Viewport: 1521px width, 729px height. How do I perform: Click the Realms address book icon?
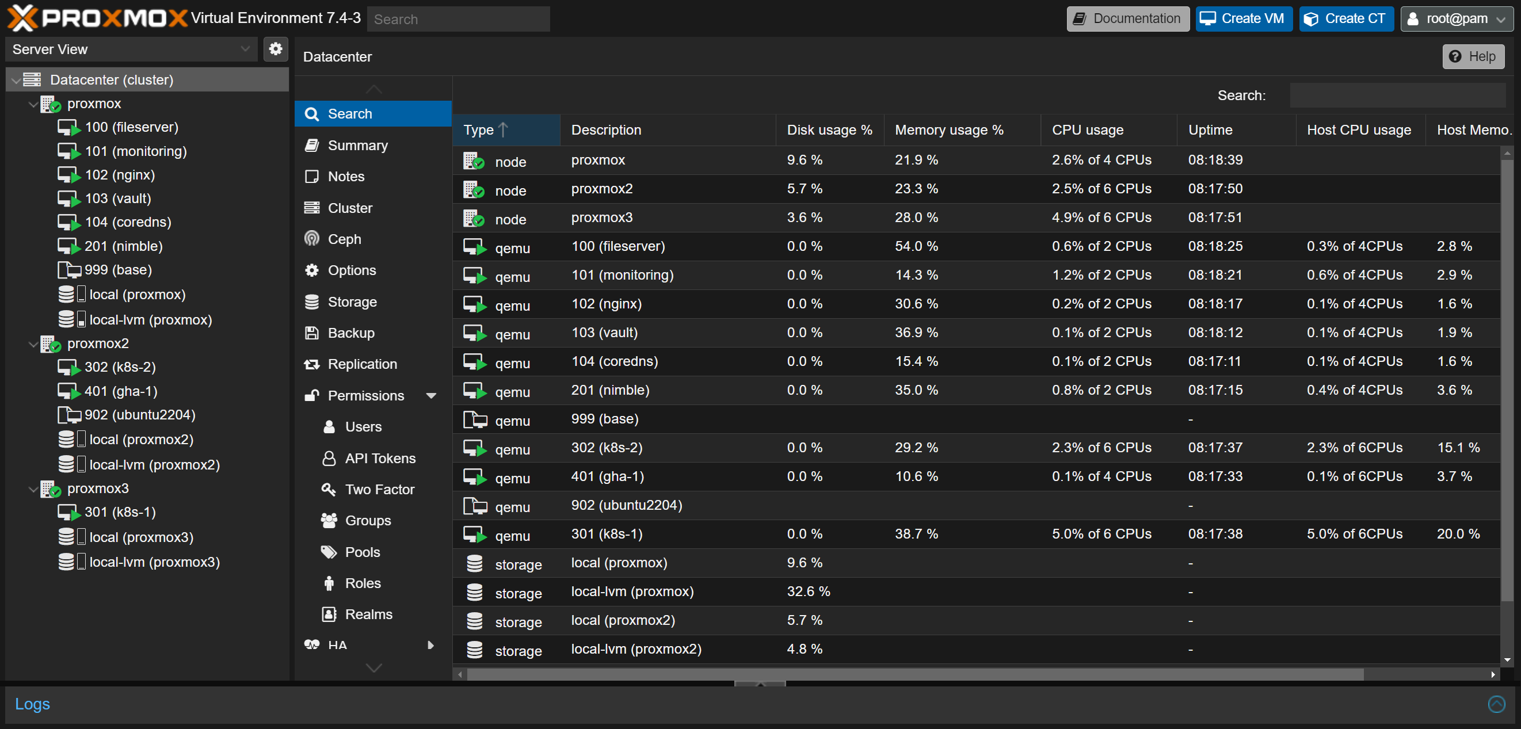click(329, 615)
